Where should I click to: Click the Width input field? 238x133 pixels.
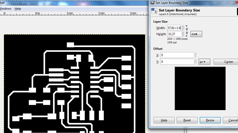pyautogui.click(x=174, y=28)
